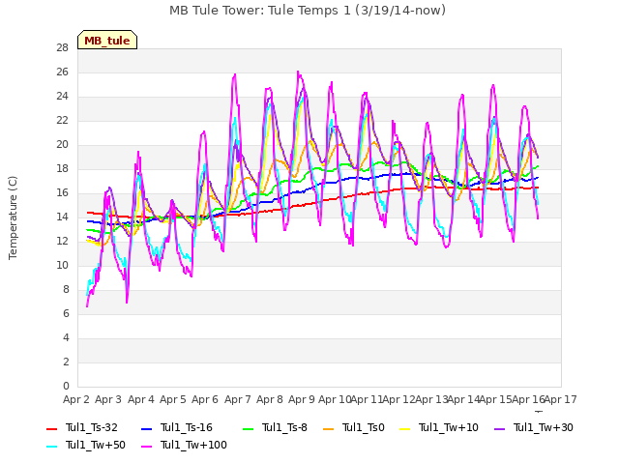Image resolution: width=619 pixels, height=464 pixels.
Task: Click the purple Tul1_Tw+30 legend swatch
Action: click(500, 428)
